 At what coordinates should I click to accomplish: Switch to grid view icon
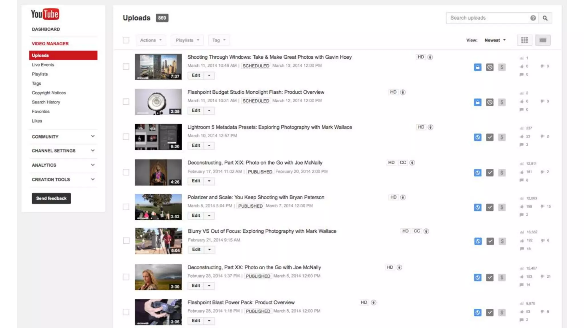[x=524, y=40]
